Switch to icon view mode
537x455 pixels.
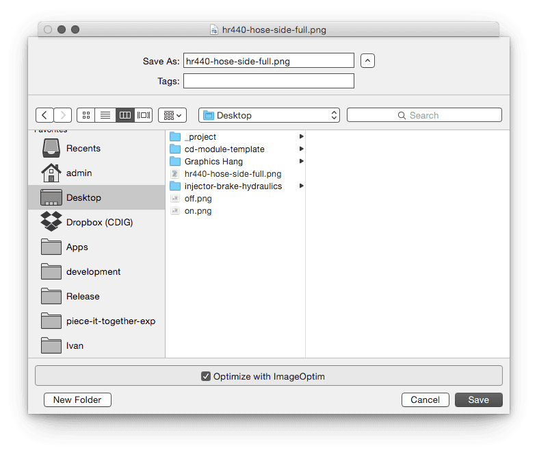click(x=86, y=115)
